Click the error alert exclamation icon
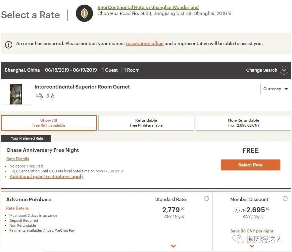 pyautogui.click(x=9, y=44)
